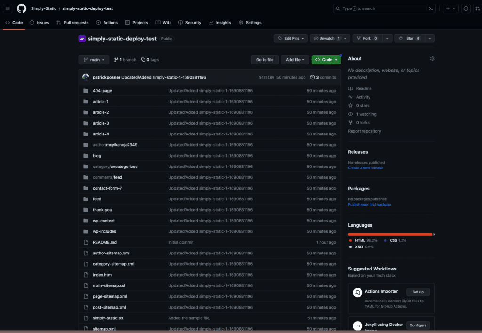
Task: Open the Wiki tab
Action: coord(163,23)
